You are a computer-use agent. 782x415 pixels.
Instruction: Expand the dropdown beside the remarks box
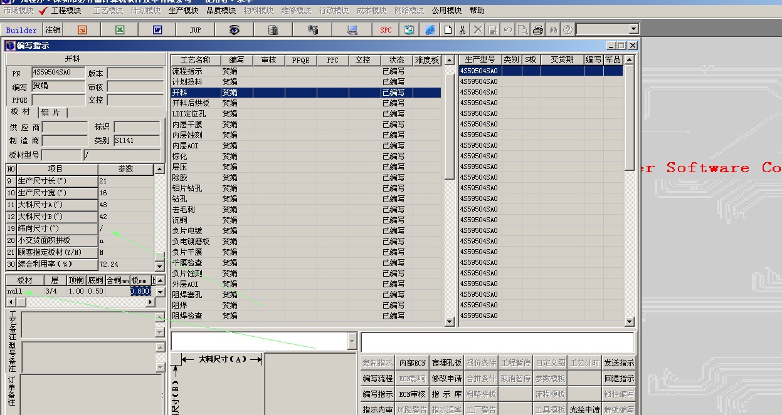tap(352, 341)
